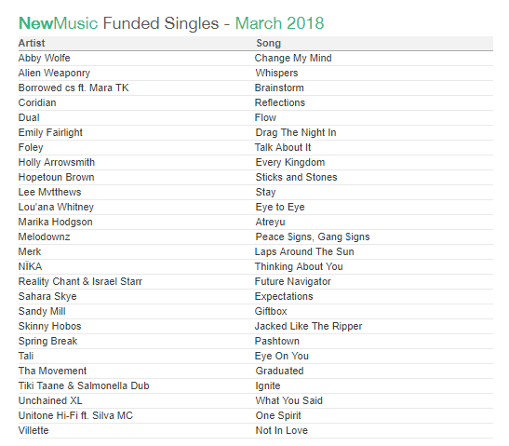
Task: Select the song Drag The Night In
Action: (x=296, y=132)
